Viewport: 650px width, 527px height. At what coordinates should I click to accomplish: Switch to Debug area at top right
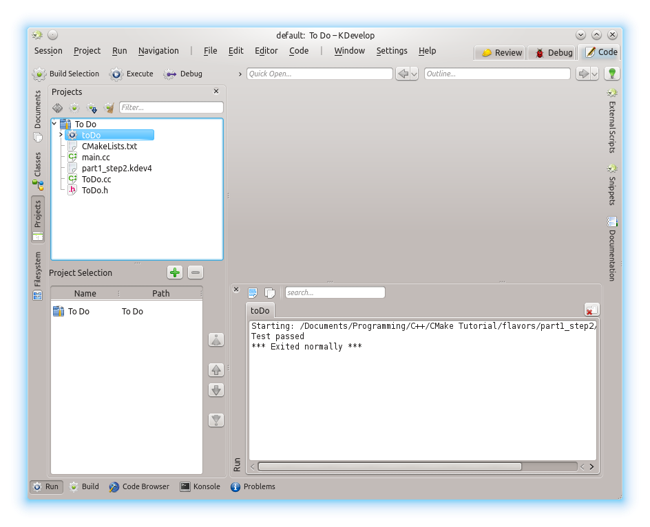coord(553,52)
